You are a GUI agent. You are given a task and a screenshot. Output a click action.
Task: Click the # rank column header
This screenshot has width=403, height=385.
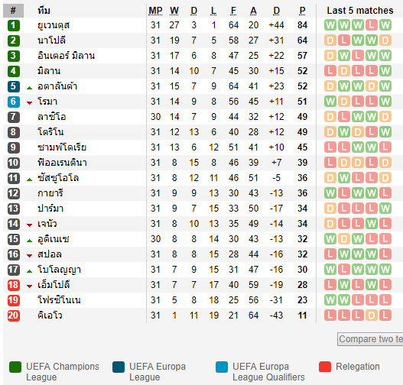pyautogui.click(x=13, y=11)
